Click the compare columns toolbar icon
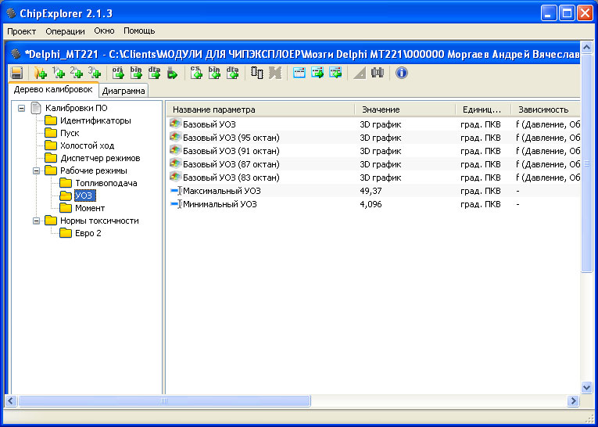Viewport: 598px width, 427px height. click(x=257, y=74)
